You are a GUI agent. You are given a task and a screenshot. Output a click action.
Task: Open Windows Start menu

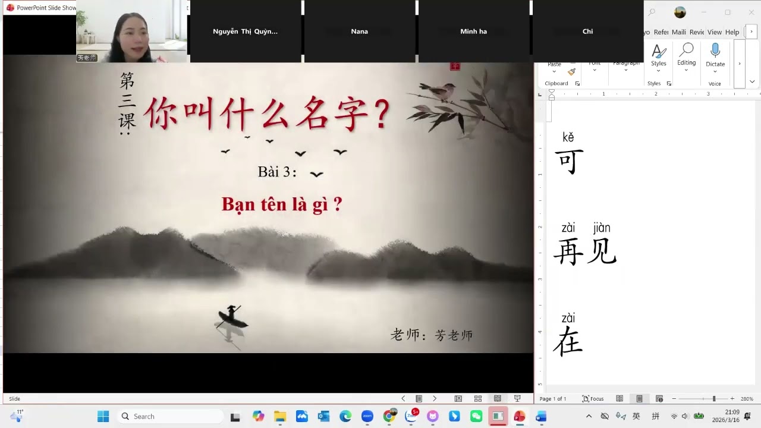[x=103, y=416]
